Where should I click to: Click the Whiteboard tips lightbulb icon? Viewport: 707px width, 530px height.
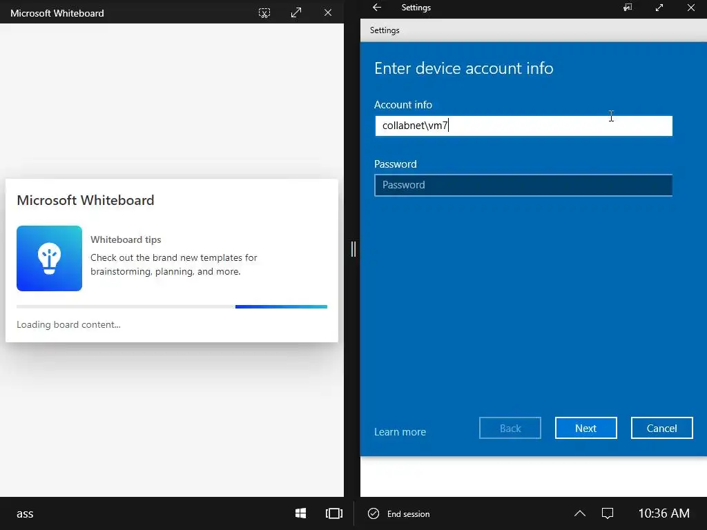[49, 258]
